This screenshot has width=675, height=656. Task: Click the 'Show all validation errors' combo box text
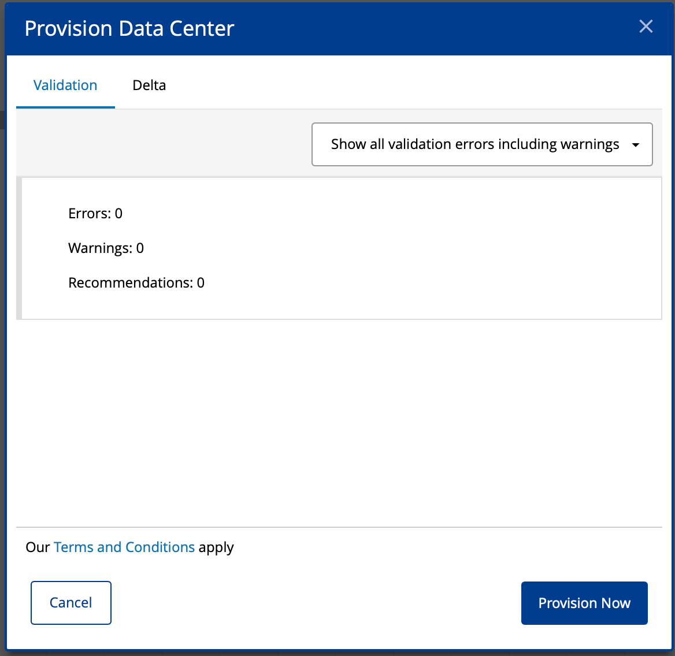pos(474,144)
